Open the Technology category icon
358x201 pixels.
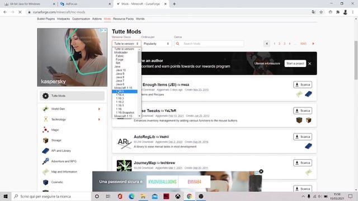(46, 119)
